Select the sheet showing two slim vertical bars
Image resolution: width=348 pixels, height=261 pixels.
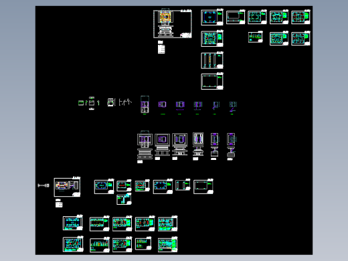tap(183, 185)
